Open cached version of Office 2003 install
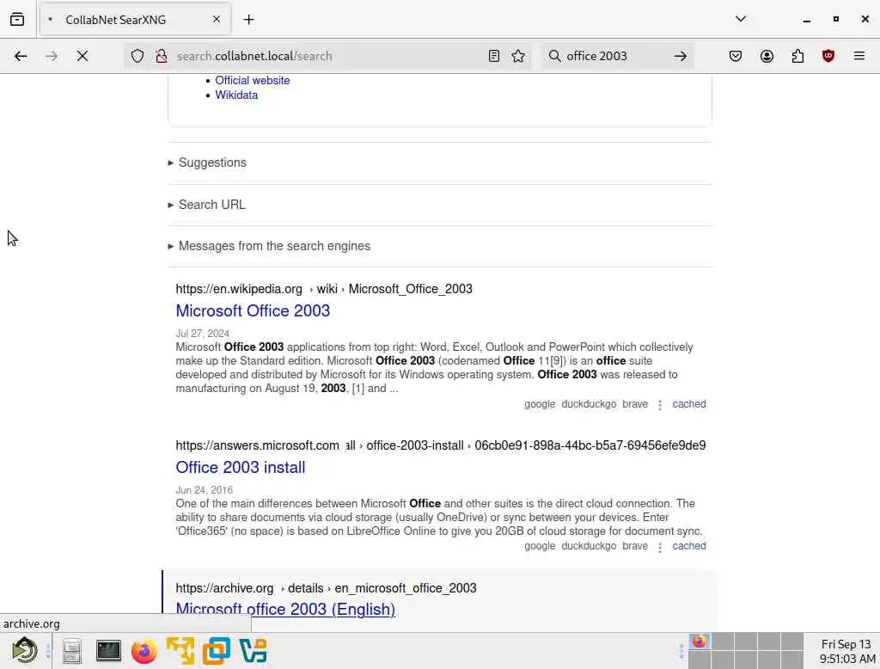Image resolution: width=880 pixels, height=669 pixels. point(688,546)
